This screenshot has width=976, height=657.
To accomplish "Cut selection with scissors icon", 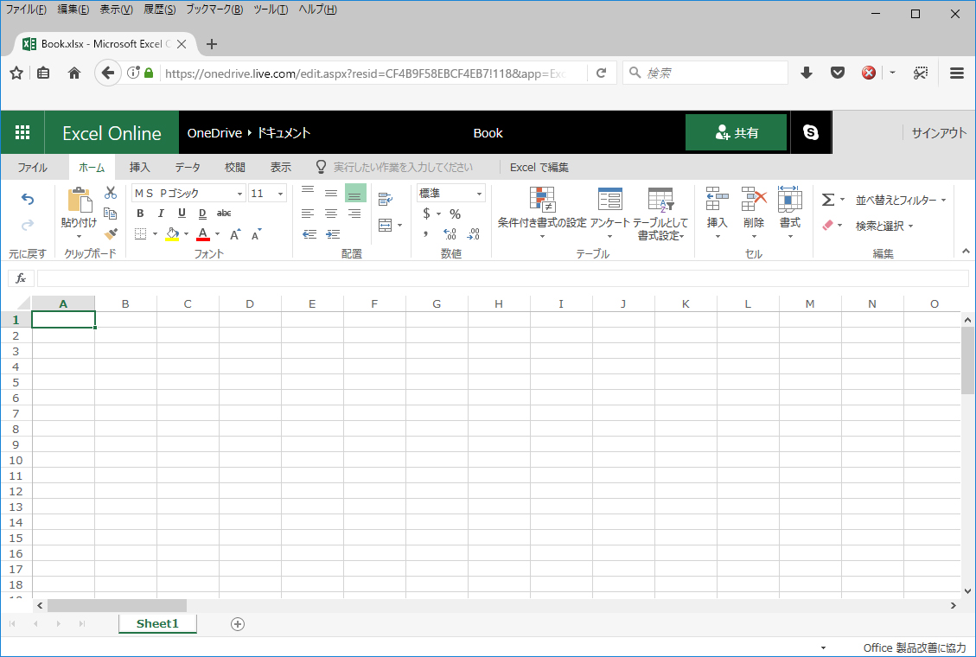I will tap(111, 193).
